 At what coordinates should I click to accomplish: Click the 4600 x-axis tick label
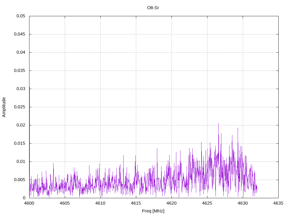[x=29, y=203]
